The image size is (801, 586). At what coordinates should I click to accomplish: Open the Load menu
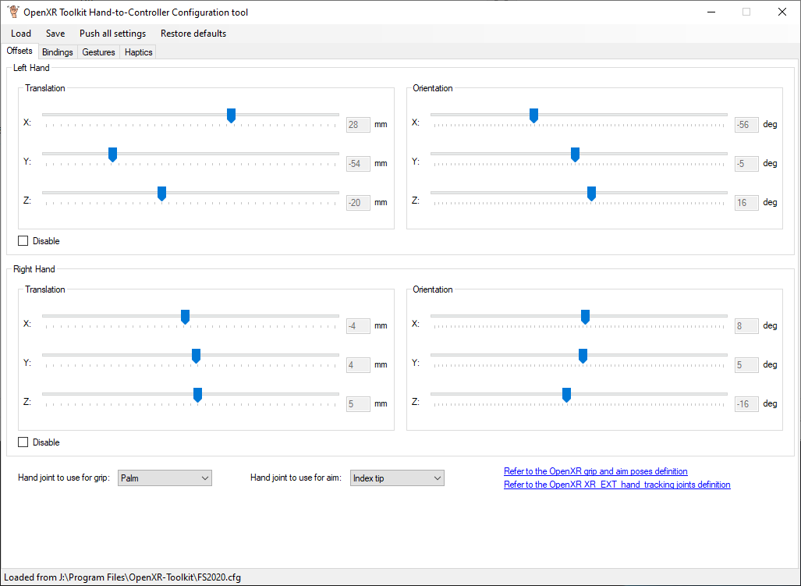(x=21, y=34)
